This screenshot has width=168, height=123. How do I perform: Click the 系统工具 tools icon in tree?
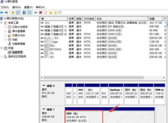(x=6, y=23)
